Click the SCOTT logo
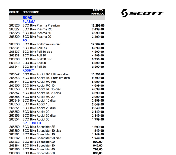This screenshot has height=155, width=176. click(142, 13)
